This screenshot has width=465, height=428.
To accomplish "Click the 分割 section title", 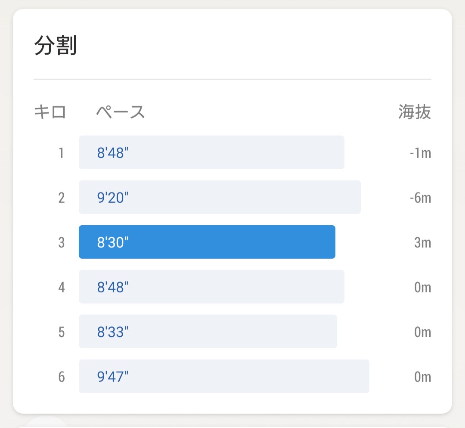I will [55, 47].
